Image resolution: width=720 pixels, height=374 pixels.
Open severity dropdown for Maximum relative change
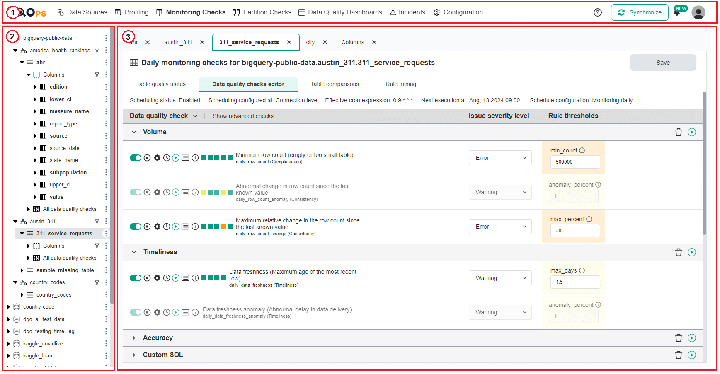pos(500,227)
